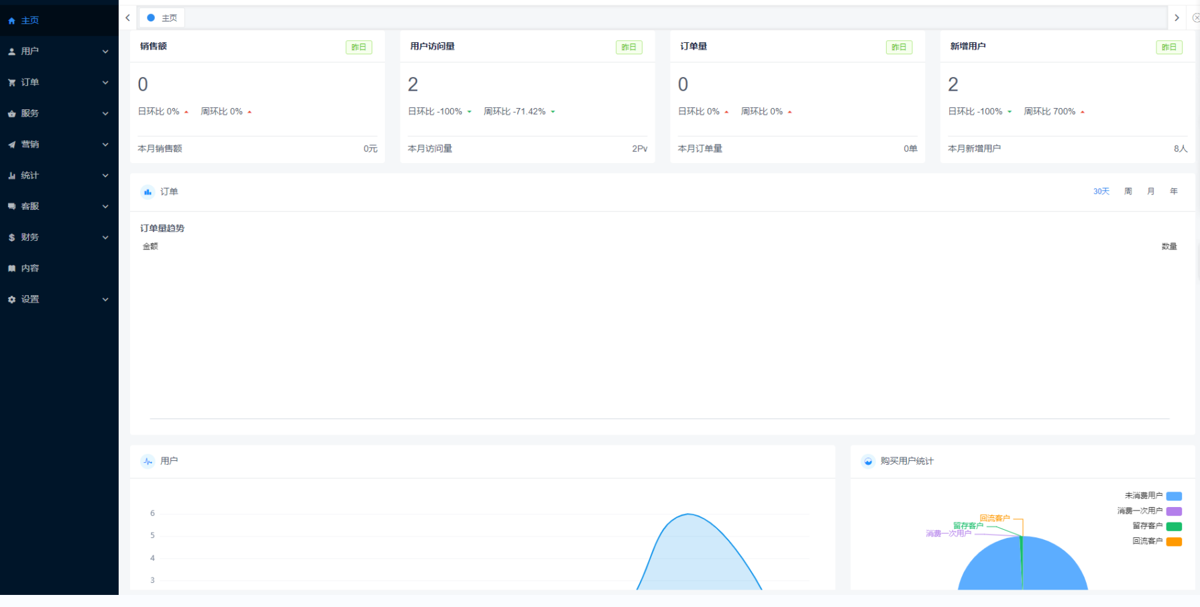Click the 日环比 -100% under 用户访问量
The width and height of the screenshot is (1200, 607).
pyautogui.click(x=435, y=111)
